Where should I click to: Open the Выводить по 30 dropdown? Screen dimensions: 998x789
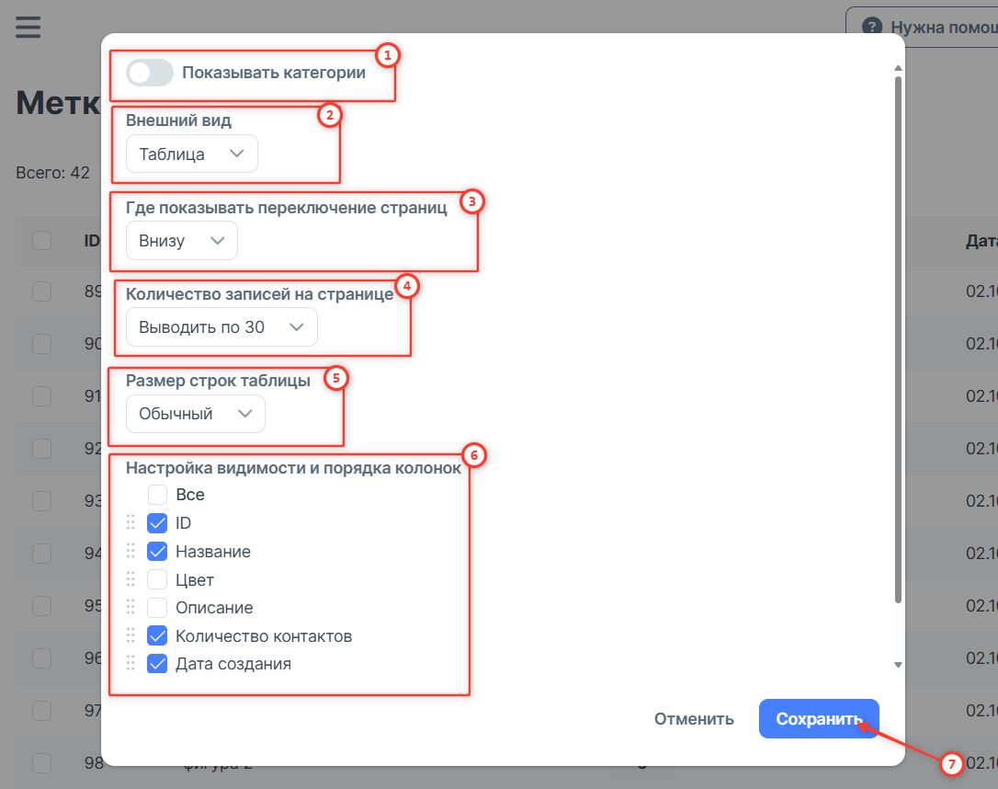tap(221, 327)
